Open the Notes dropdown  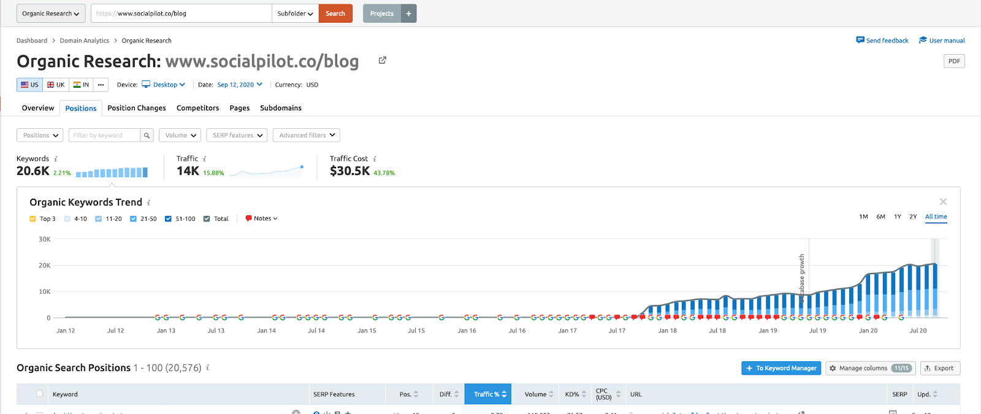pyautogui.click(x=262, y=218)
